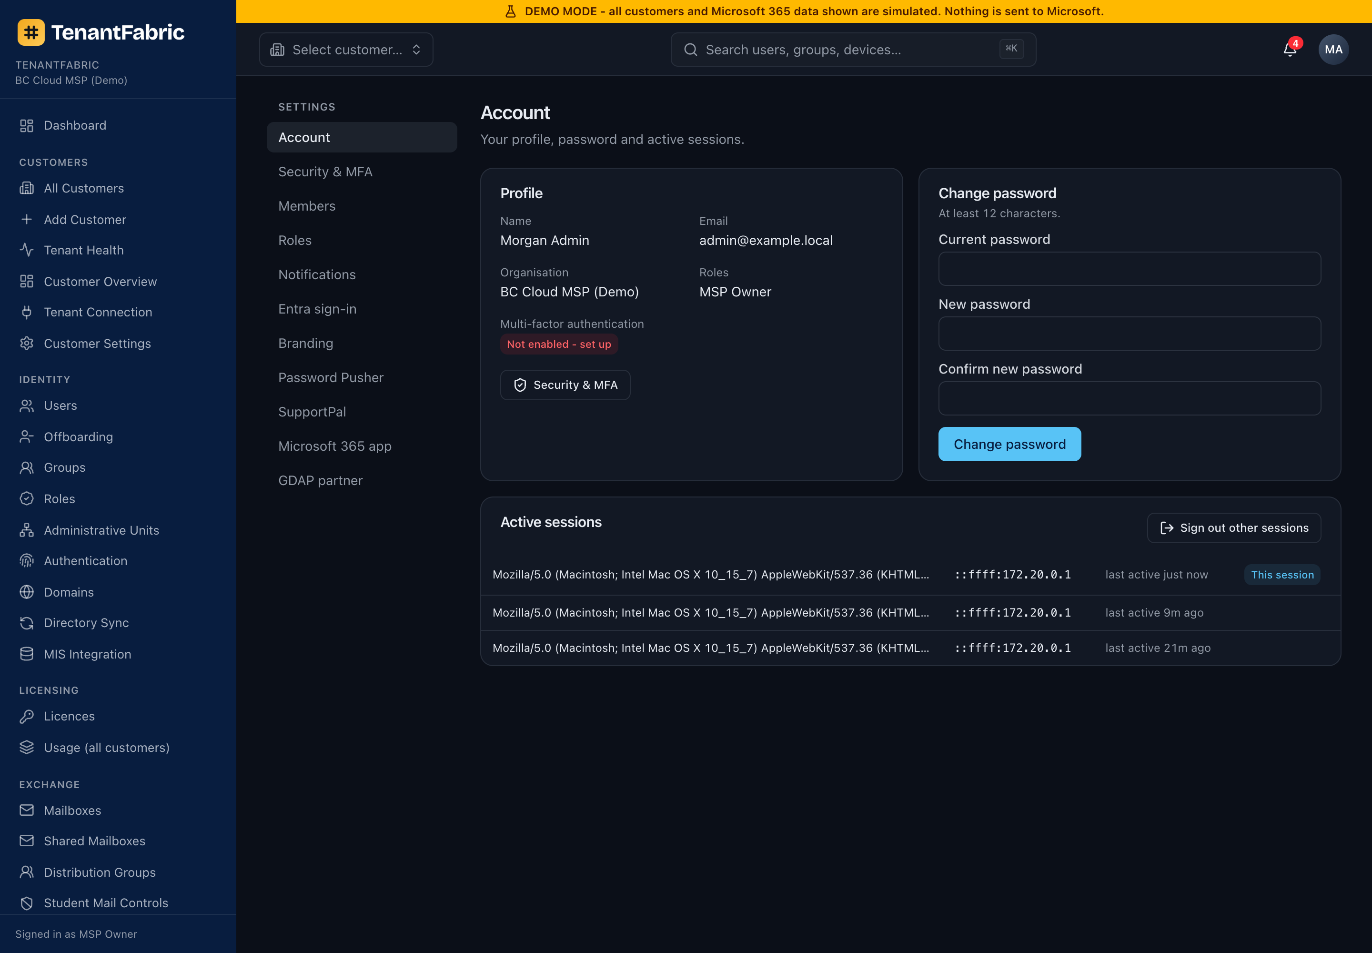Click the This session badge
Image resolution: width=1372 pixels, height=953 pixels.
coord(1282,575)
